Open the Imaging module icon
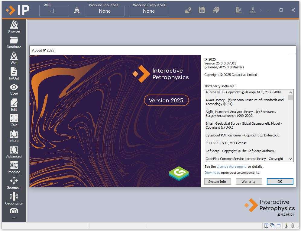The image size is (301, 231). [x=14, y=167]
